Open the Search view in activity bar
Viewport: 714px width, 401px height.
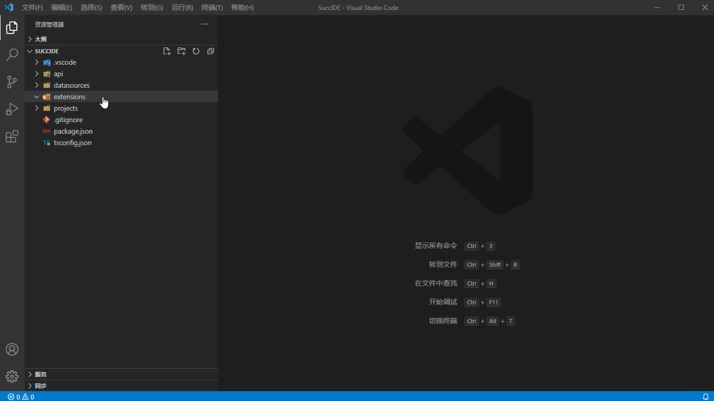pos(12,55)
